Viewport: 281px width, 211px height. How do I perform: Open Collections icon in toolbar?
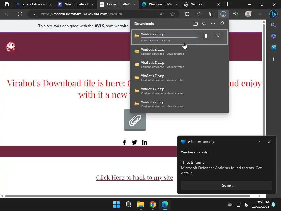211,14
